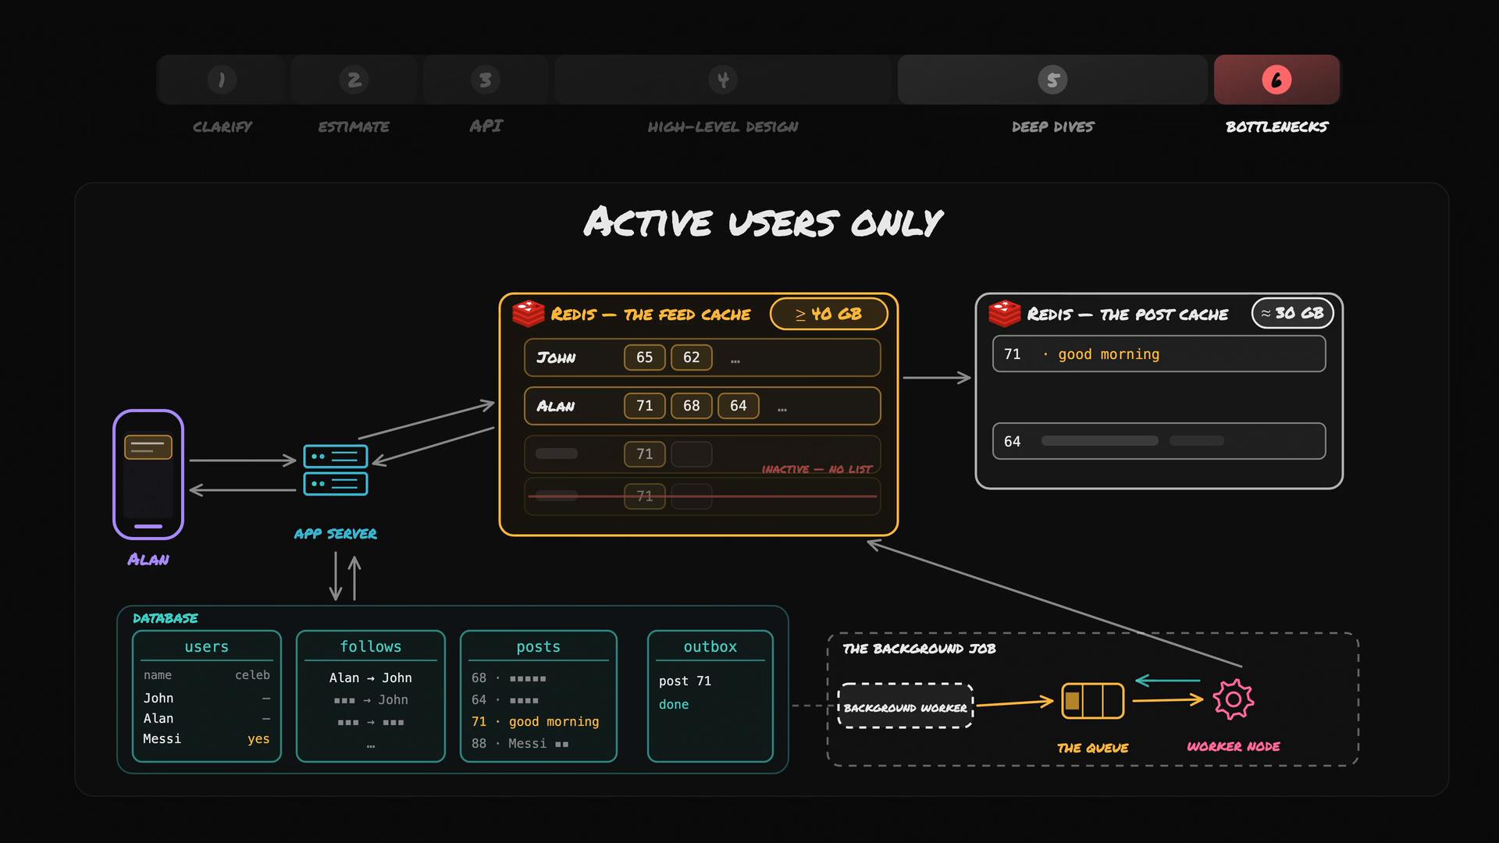Click the App Server icon
The height and width of the screenshot is (843, 1499).
(336, 470)
